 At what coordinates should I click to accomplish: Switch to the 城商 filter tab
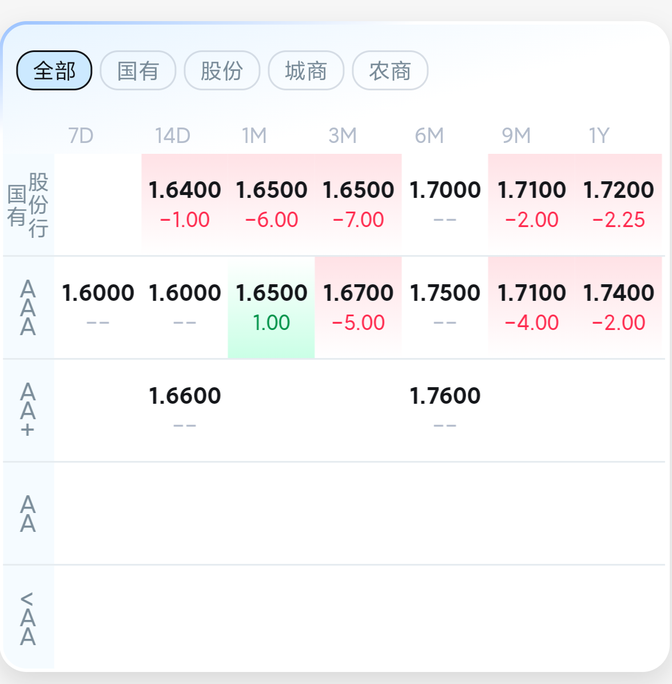coord(306,71)
